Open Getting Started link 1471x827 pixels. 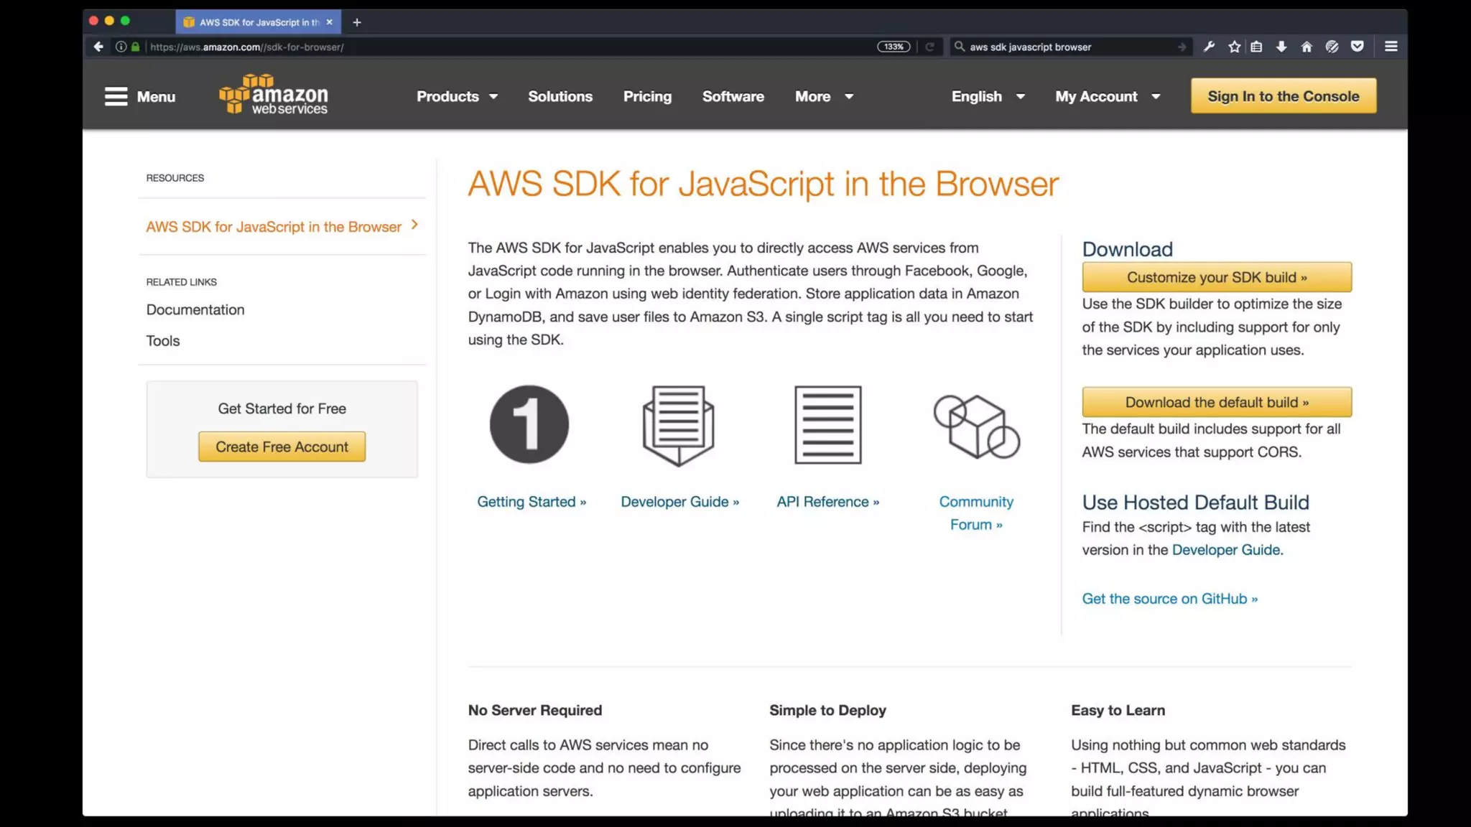pyautogui.click(x=532, y=502)
